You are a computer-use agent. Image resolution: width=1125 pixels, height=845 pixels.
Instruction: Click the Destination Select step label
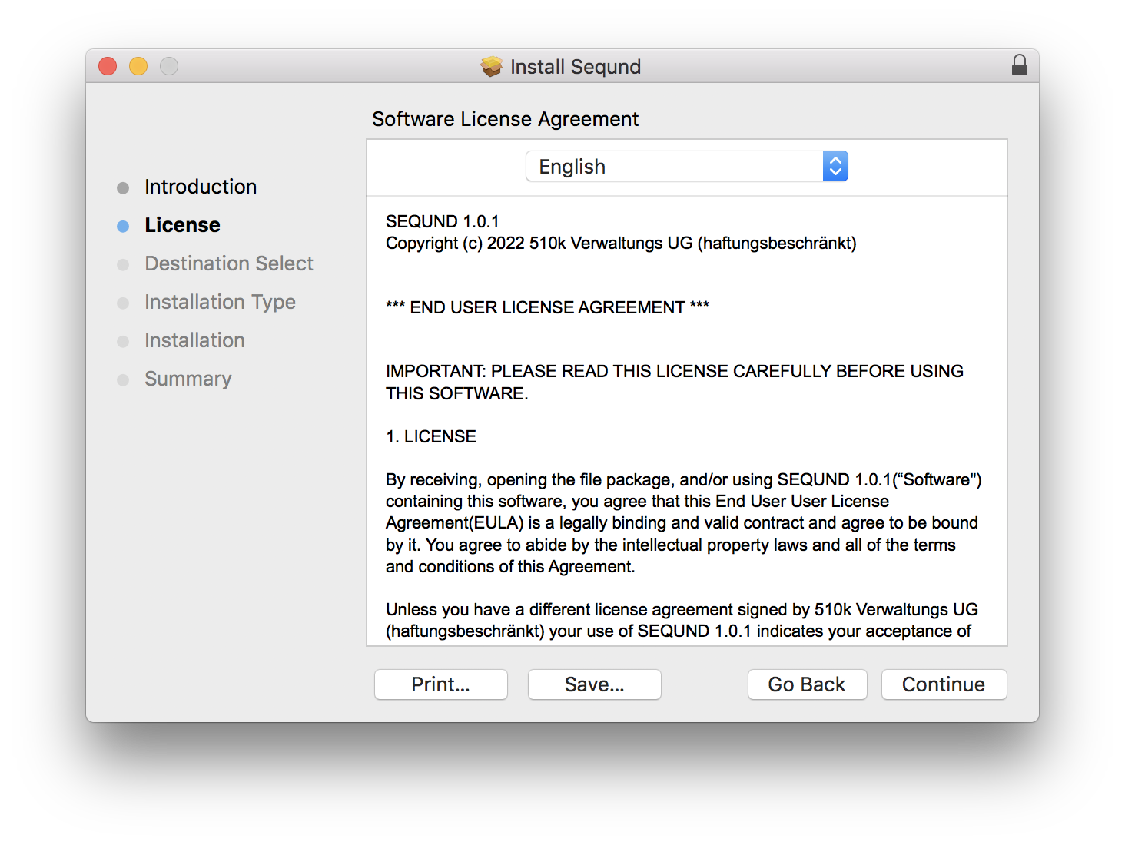pos(229,263)
